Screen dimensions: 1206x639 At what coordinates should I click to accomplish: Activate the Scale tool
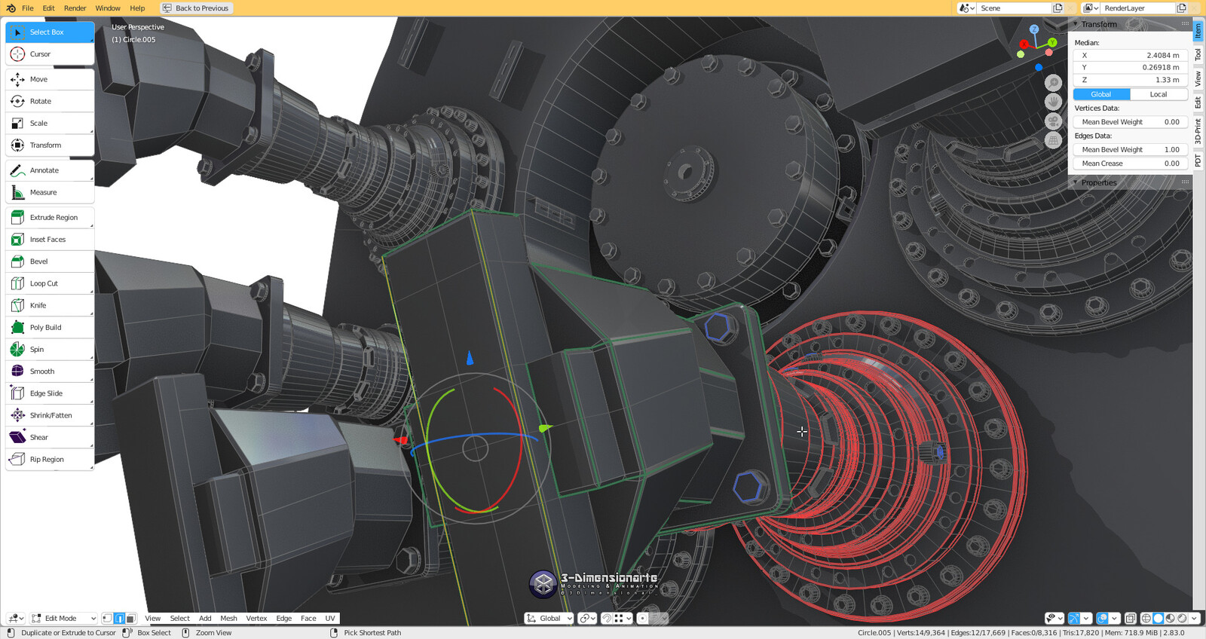[x=50, y=123]
